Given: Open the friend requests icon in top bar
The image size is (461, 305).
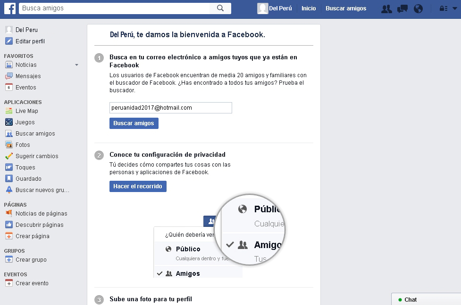Looking at the screenshot, I should click(x=386, y=8).
